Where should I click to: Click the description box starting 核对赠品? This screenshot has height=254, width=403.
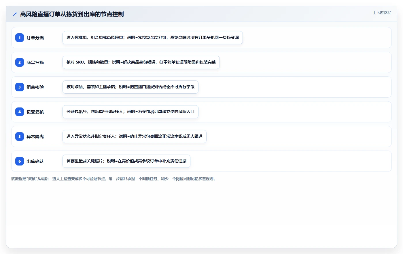coord(130,87)
